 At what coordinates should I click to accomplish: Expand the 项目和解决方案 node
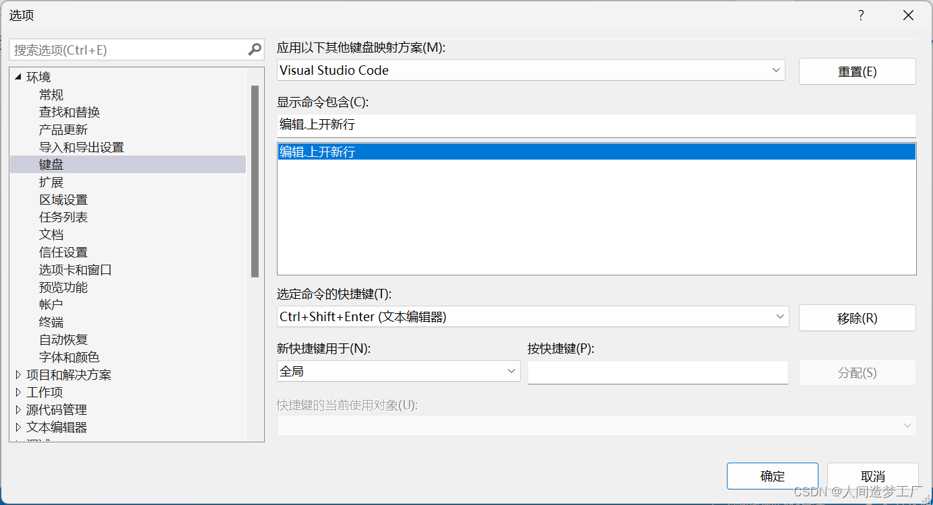click(18, 374)
